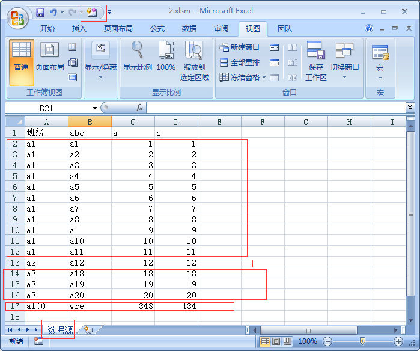Click the custom views icon
The image size is (420, 351).
pos(72,63)
